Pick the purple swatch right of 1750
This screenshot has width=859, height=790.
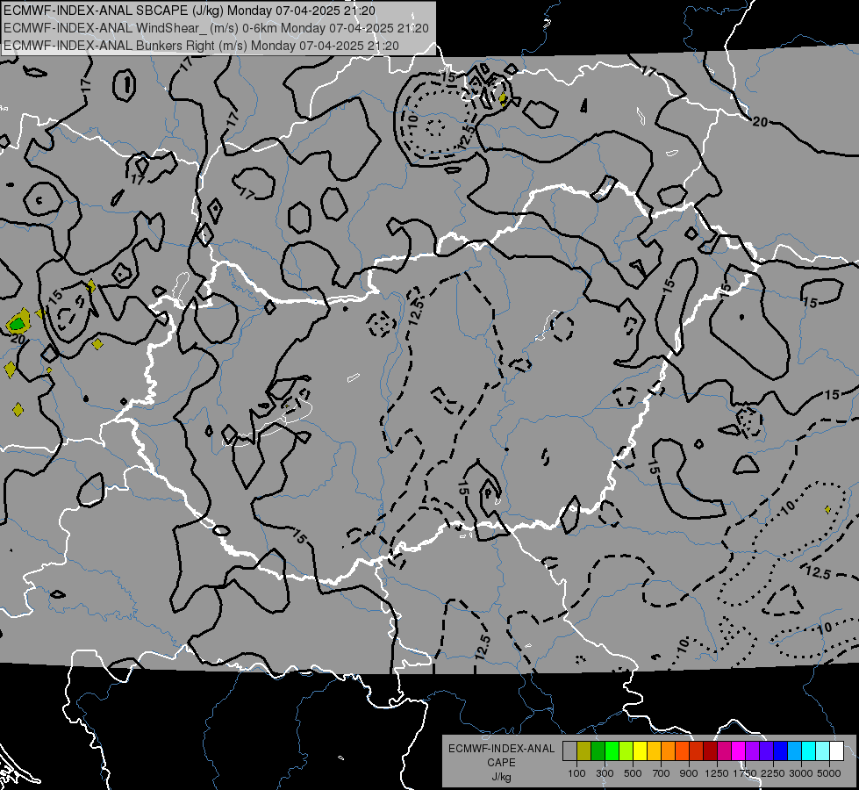point(753,751)
